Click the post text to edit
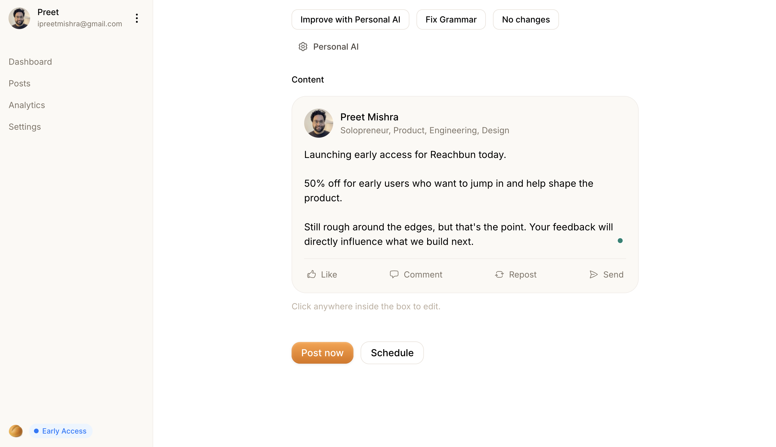Screen dimensions: 776x447 (458, 198)
